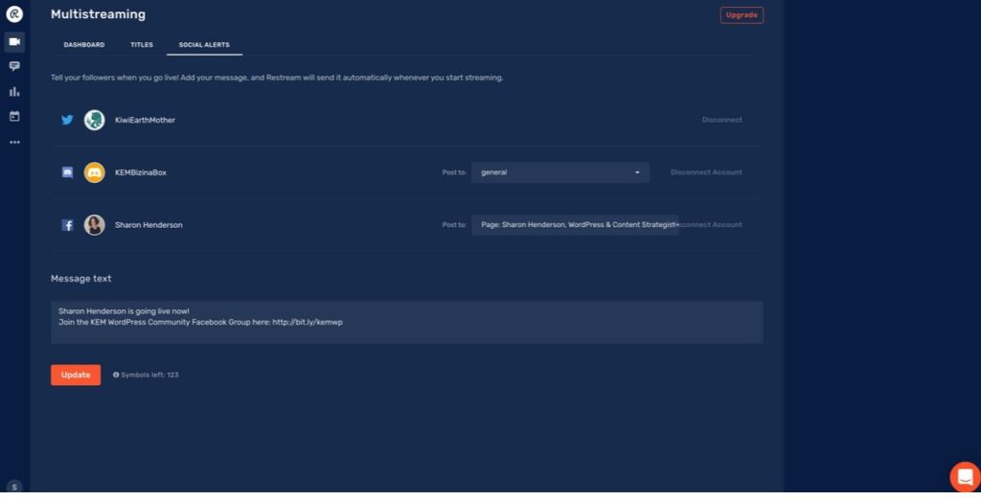Open the Facebook page Post to dropdown
Image resolution: width=981 pixels, height=499 pixels.
click(x=575, y=225)
